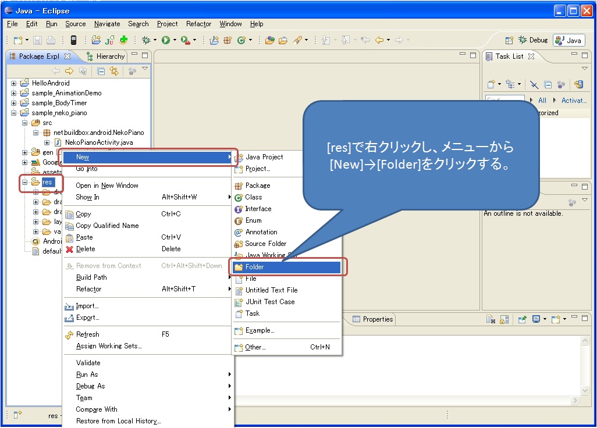Click the New wizard icon in main toolbar
Image resolution: width=597 pixels, height=428 pixels.
click(x=18, y=40)
